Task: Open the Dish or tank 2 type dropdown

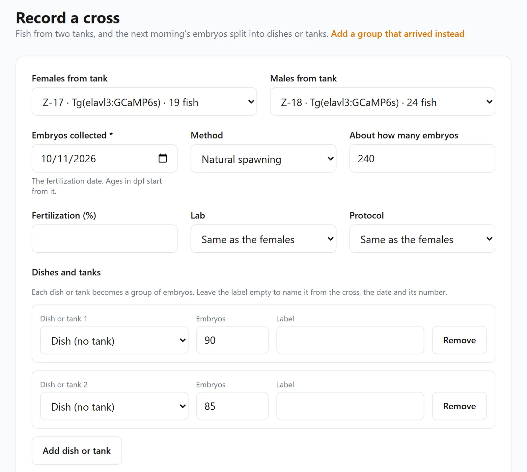Action: click(114, 406)
